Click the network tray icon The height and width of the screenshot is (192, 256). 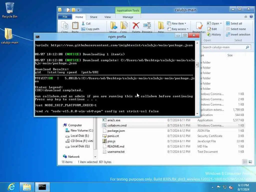coord(225,187)
